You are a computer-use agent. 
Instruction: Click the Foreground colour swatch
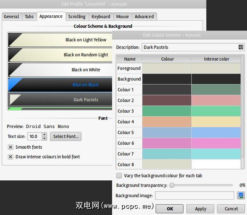coord(167,68)
